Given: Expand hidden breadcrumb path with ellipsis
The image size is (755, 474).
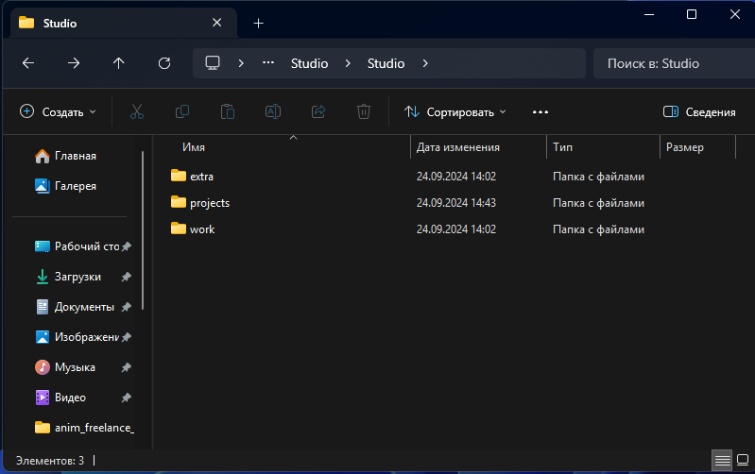Looking at the screenshot, I should 268,63.
